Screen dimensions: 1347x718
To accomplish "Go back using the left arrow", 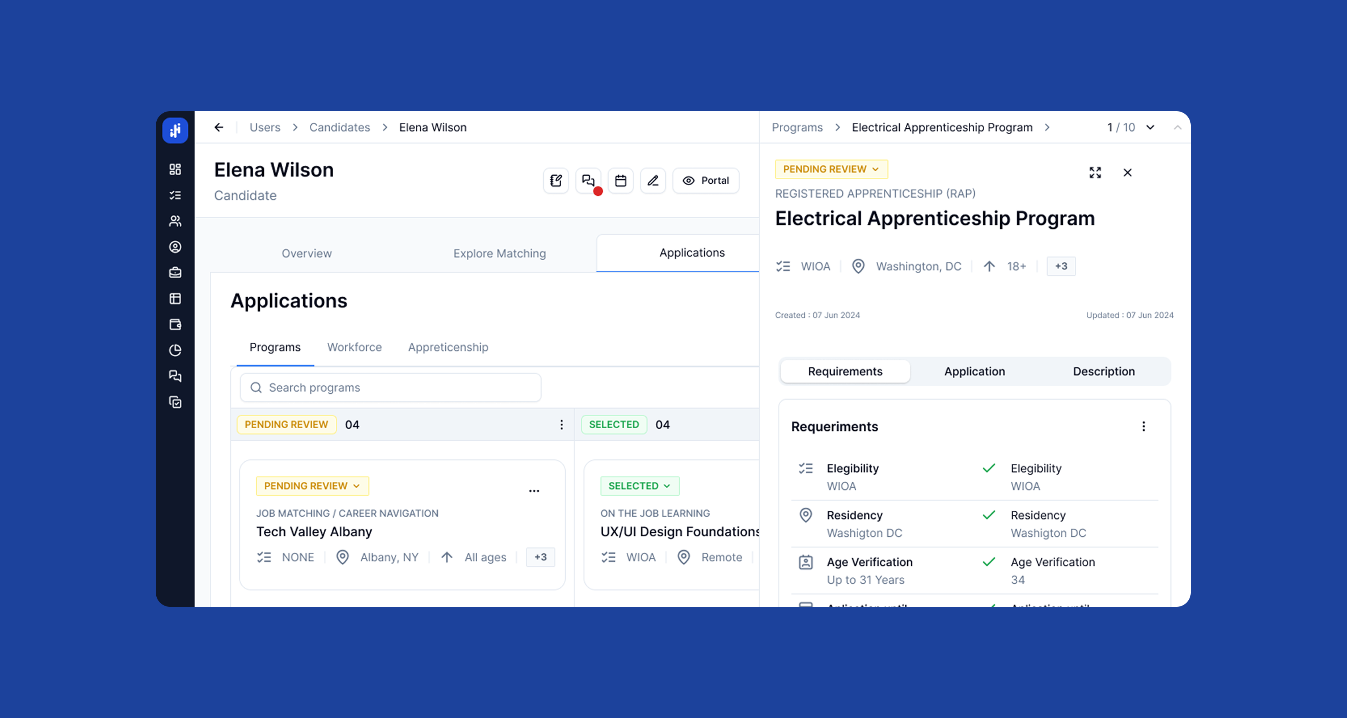I will [218, 127].
